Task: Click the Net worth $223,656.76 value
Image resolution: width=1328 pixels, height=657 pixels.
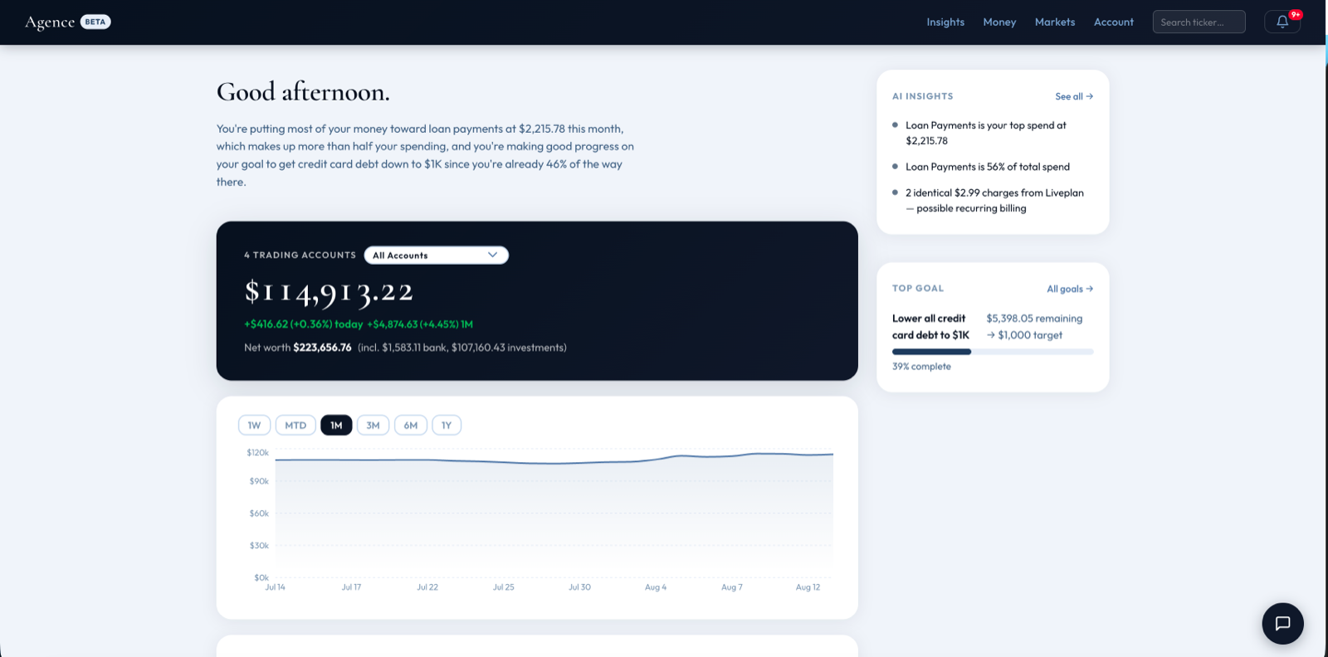Action: pos(322,348)
